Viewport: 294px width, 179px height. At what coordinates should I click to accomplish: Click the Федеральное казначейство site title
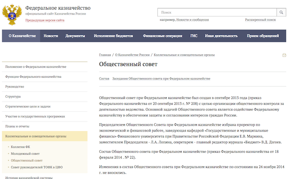58,8
